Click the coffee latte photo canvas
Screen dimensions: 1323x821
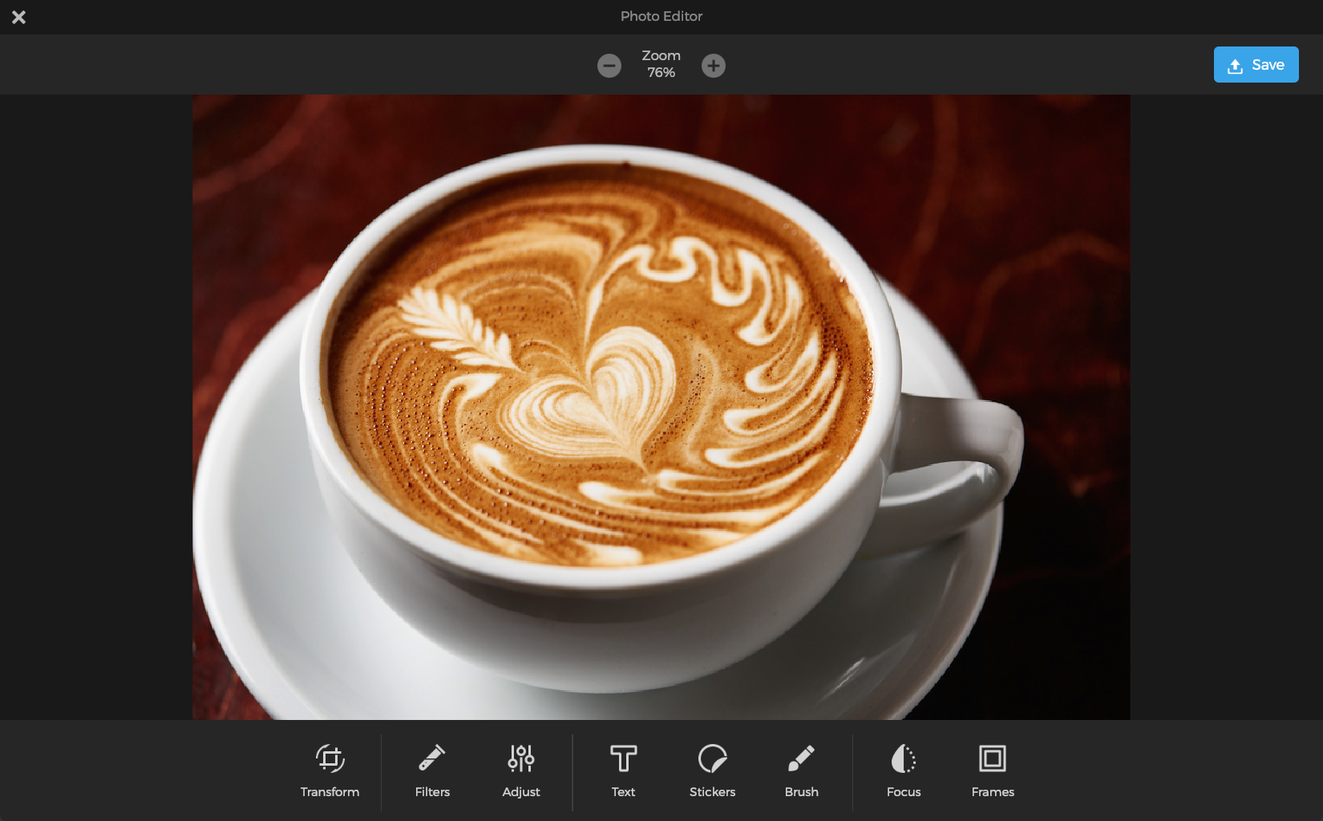coord(661,407)
